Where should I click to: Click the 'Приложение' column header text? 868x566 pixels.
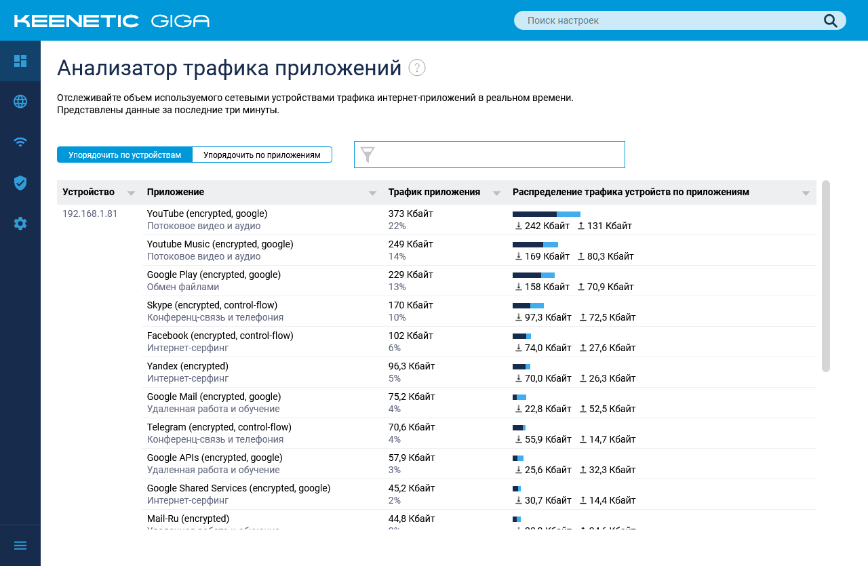pos(176,192)
